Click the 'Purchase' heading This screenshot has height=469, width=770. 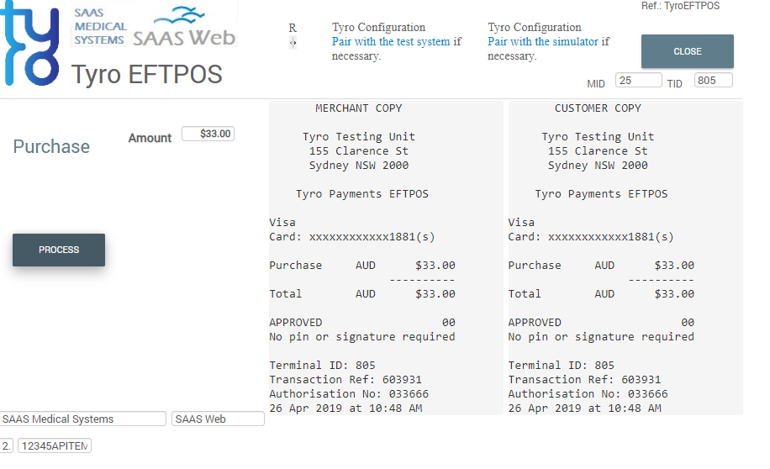(x=51, y=146)
